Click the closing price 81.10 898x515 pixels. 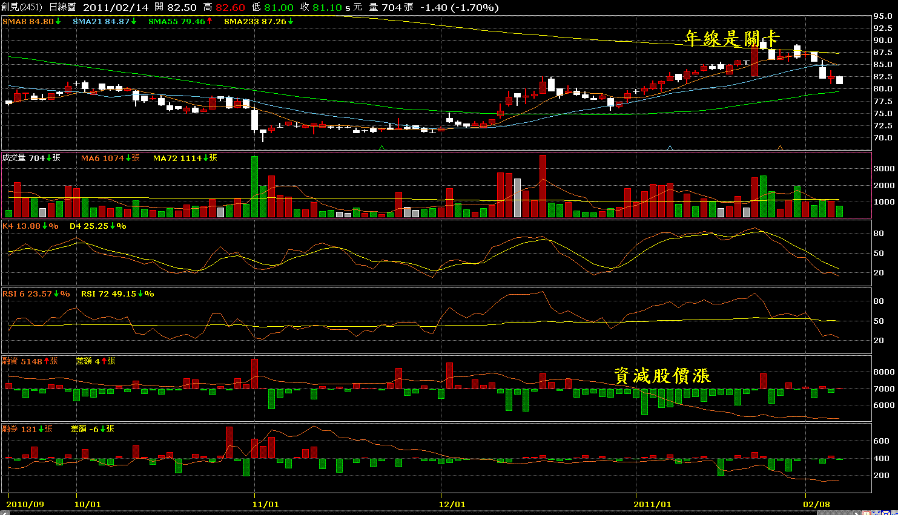[328, 7]
